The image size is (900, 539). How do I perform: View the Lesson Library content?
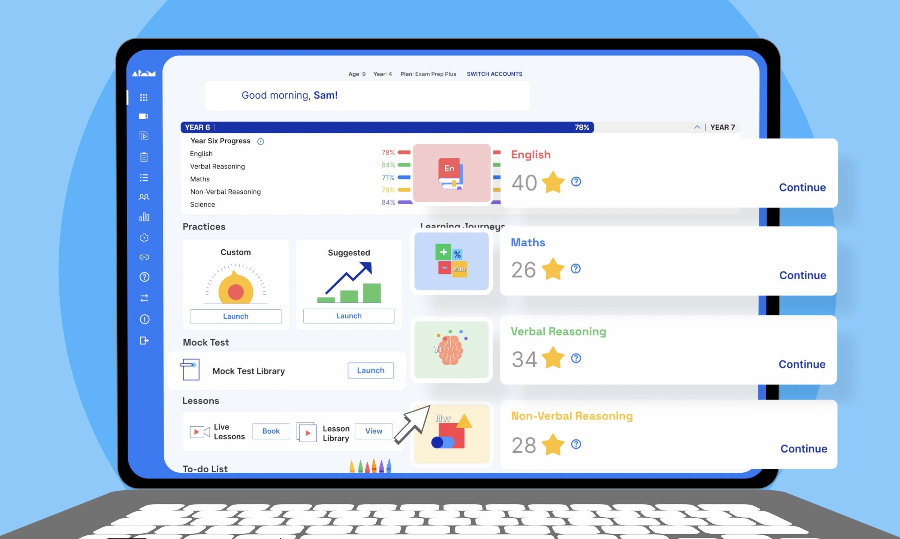373,431
